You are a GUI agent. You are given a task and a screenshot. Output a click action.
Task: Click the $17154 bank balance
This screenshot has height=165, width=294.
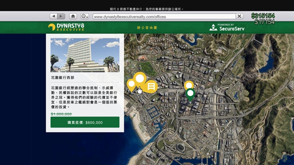tap(265, 22)
